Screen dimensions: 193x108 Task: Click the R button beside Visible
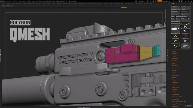coord(188,19)
